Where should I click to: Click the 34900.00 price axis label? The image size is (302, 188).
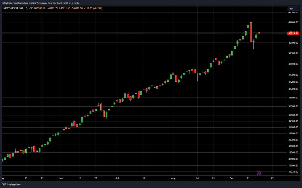pos(293,115)
